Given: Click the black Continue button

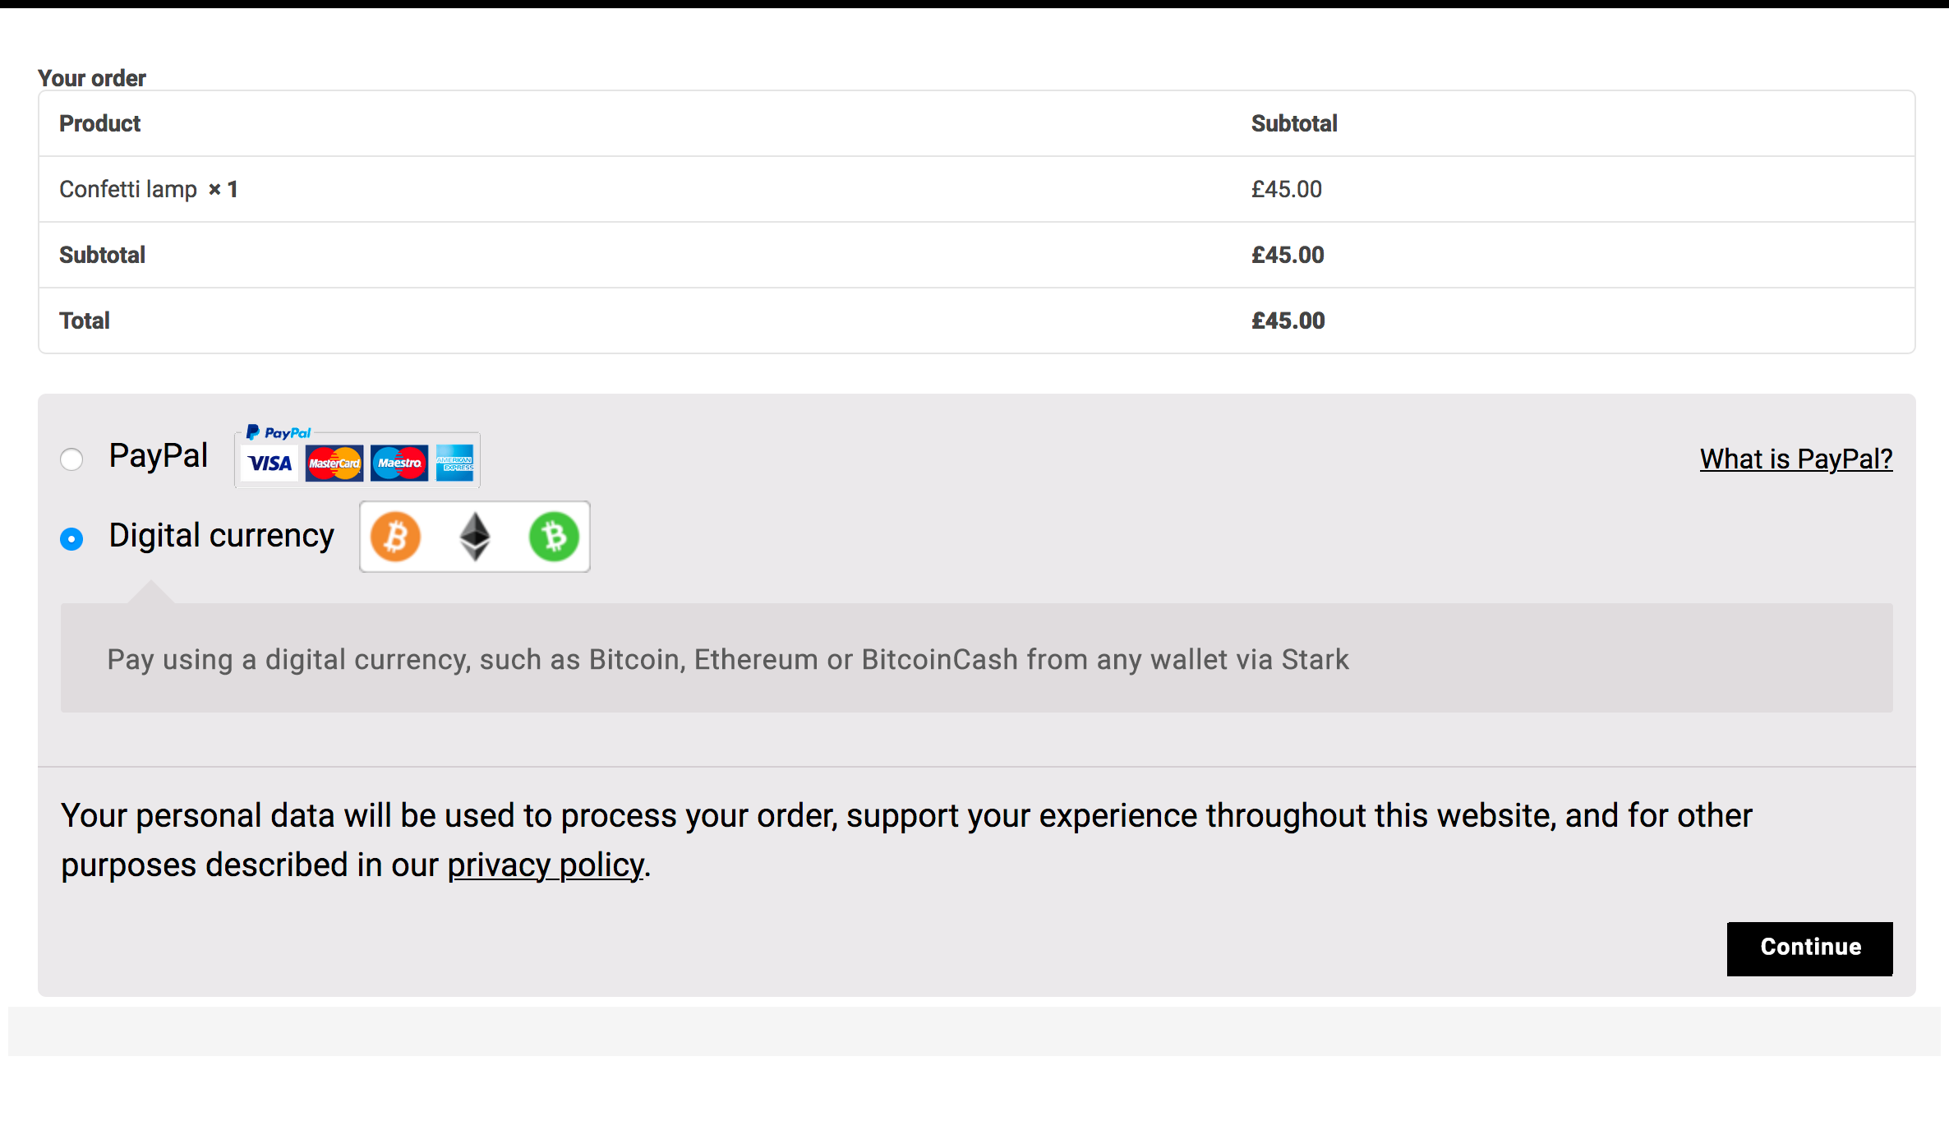Looking at the screenshot, I should (x=1810, y=948).
